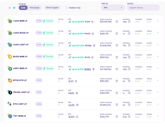This screenshot has width=165, height=127.
Task: Click the 5.83% APR link for FDUSD-USDT
Action: click(71, 93)
